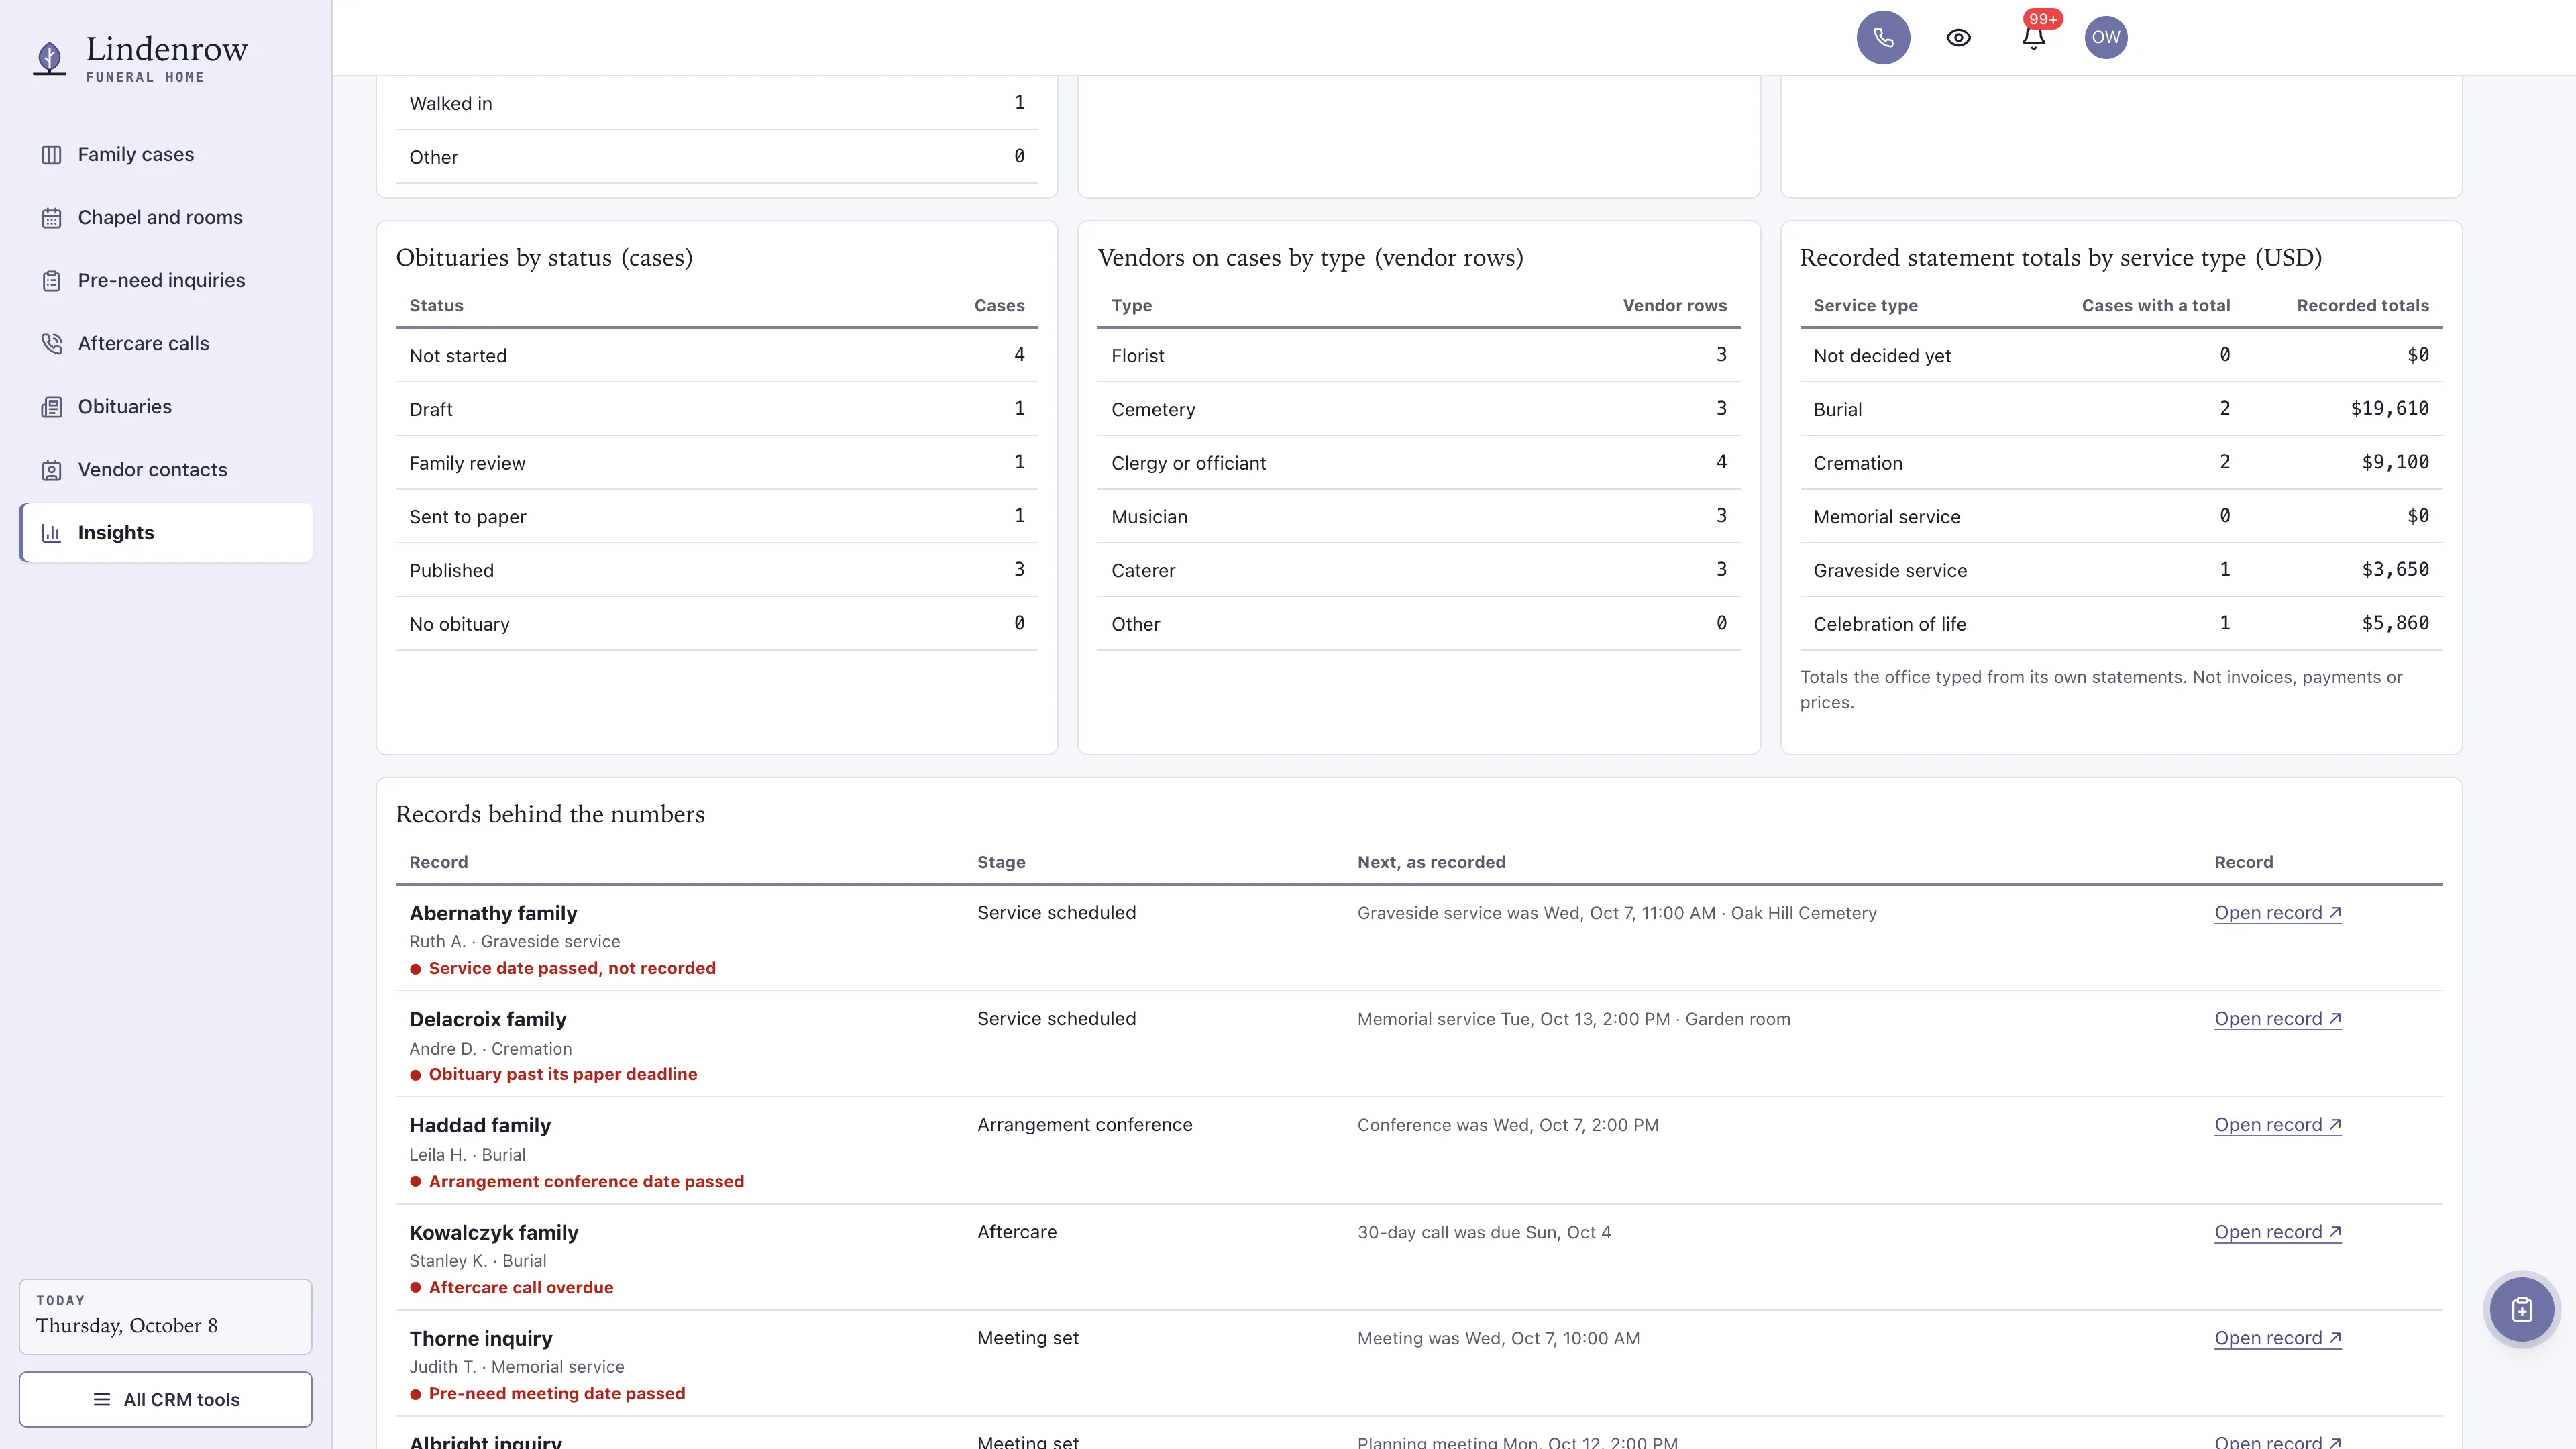
Task: Go to Vendor contacts label
Action: click(152, 470)
